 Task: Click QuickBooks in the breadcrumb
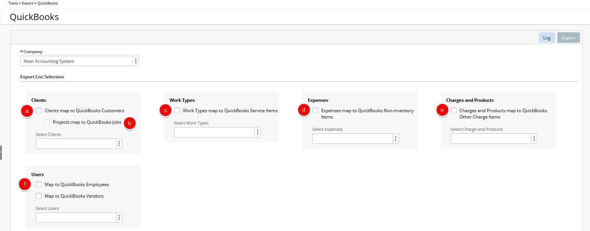pos(48,3)
